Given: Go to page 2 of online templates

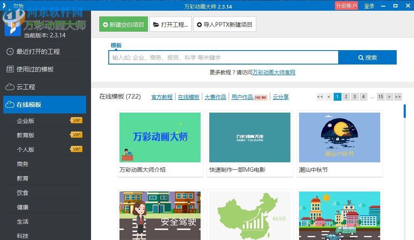Looking at the screenshot, I should point(346,96).
